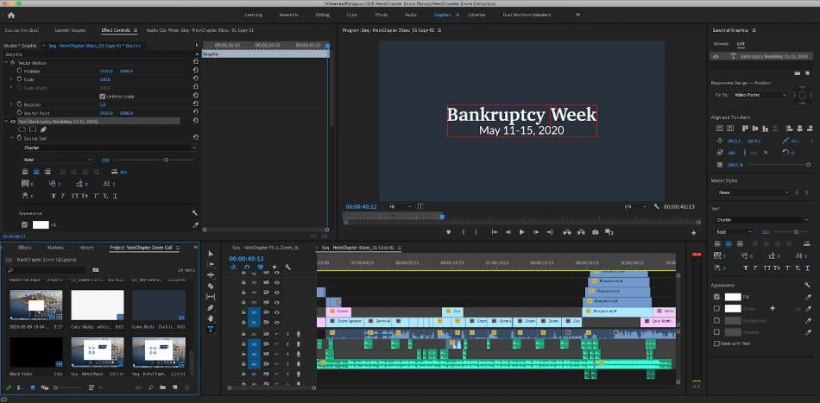Pick fill color with eyedropper in Essential Graphics
820x403 pixels.
[807, 297]
